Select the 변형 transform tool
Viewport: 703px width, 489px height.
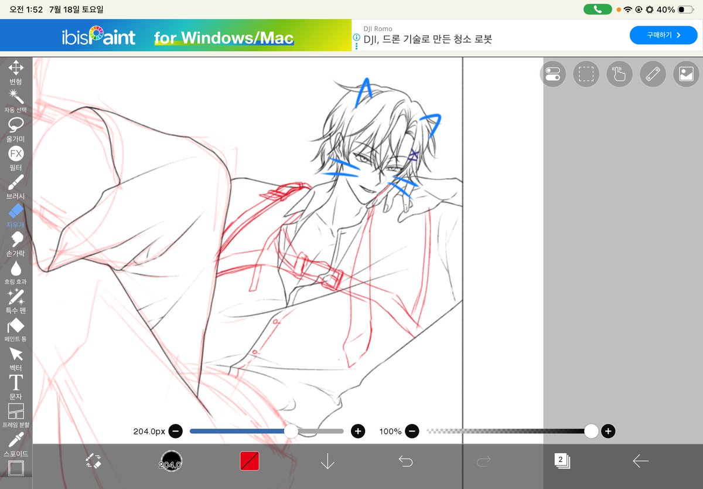click(x=16, y=72)
